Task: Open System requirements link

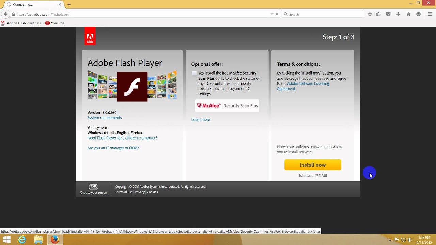Action: click(x=105, y=118)
